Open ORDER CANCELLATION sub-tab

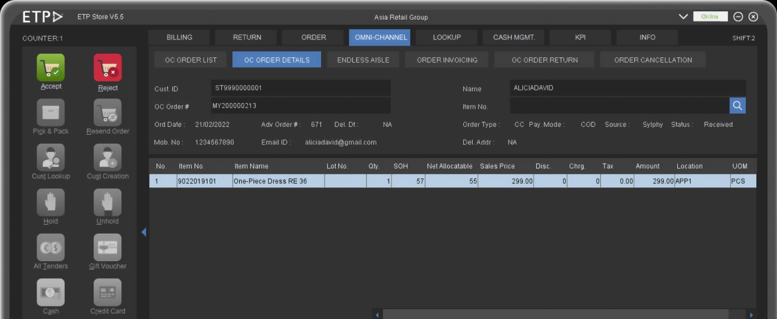pos(653,60)
